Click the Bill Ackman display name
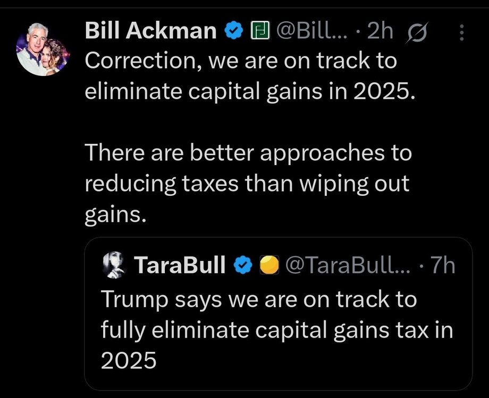 point(150,33)
